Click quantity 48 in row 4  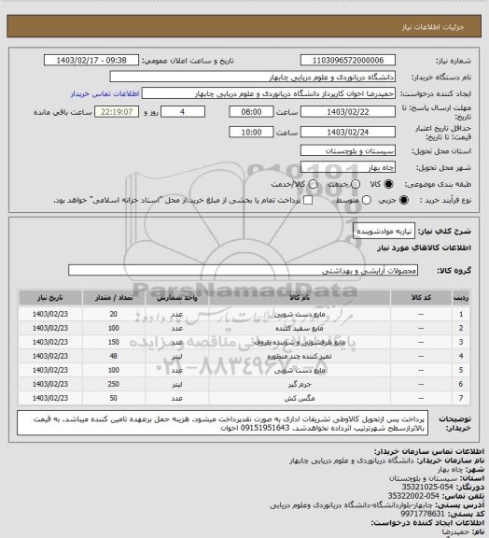tap(114, 356)
